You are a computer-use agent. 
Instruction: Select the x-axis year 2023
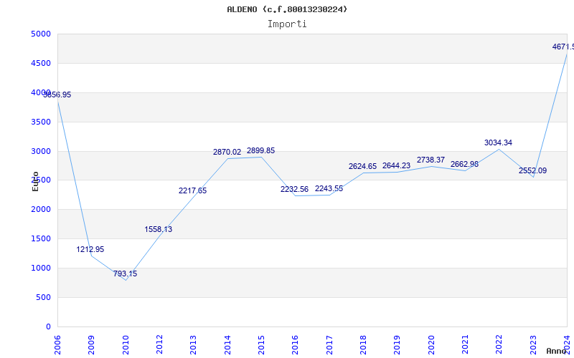(x=533, y=345)
